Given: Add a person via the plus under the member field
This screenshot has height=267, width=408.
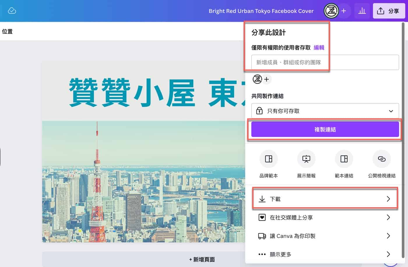Looking at the screenshot, I should point(266,79).
